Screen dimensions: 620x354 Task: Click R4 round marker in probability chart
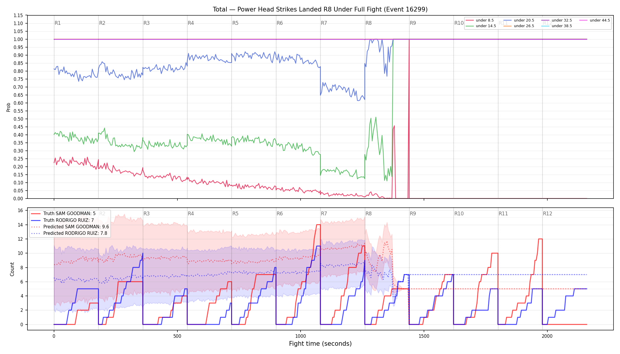(191, 23)
